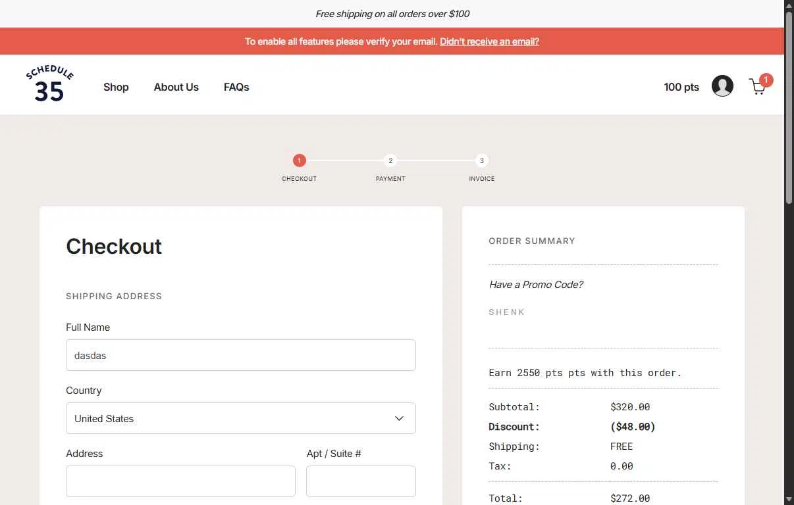This screenshot has height=505, width=794.
Task: Click the free shipping announcement text
Action: click(x=392, y=14)
